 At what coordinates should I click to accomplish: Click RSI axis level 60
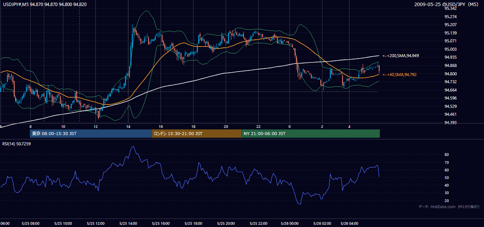(x=447, y=170)
